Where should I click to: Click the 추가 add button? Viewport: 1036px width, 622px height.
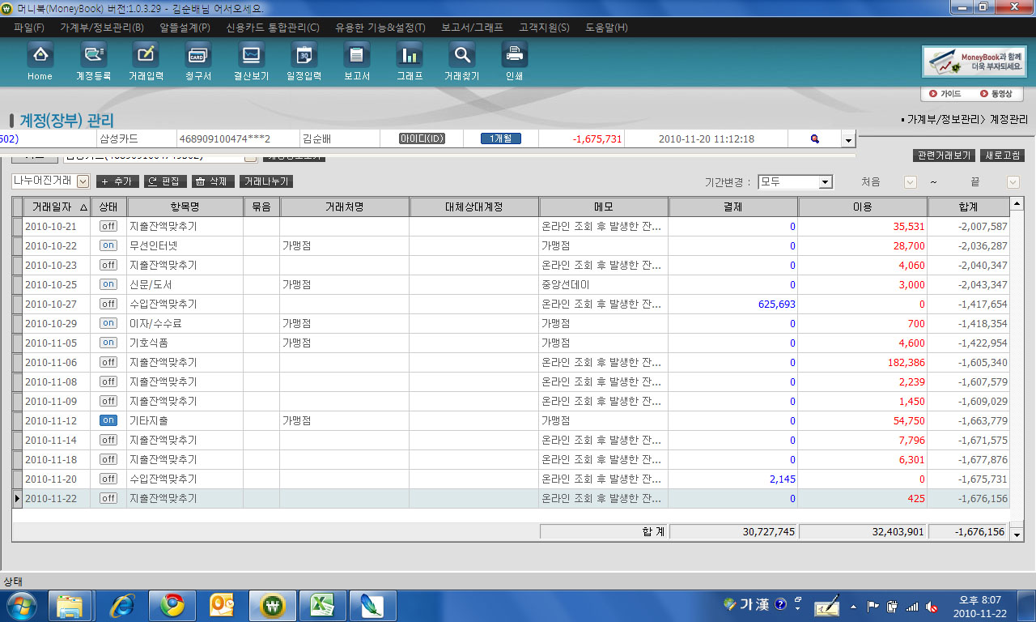(117, 181)
